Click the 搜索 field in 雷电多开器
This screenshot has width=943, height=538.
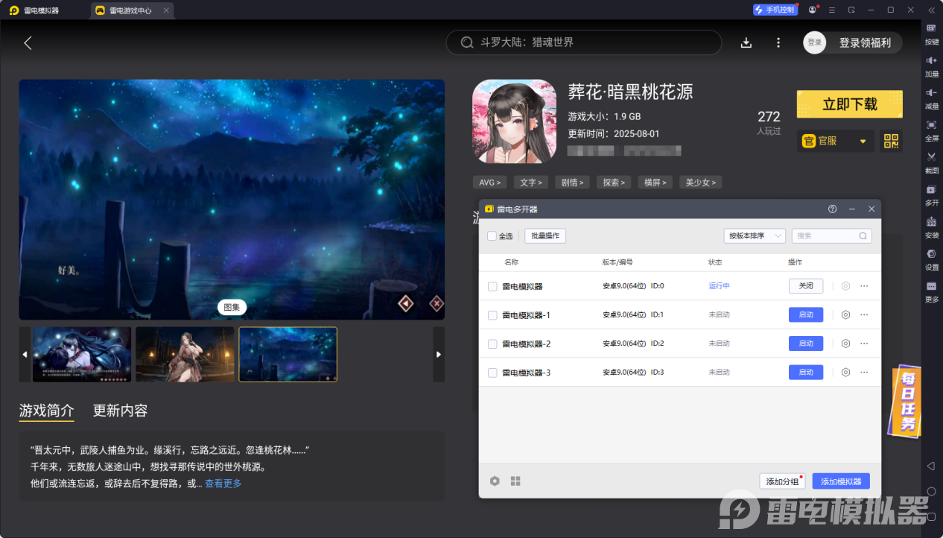pos(831,235)
